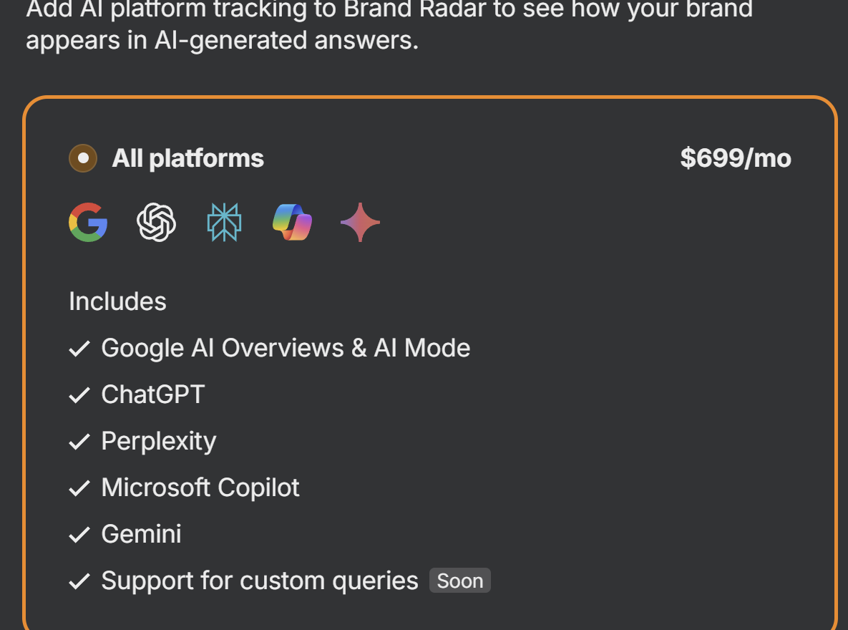This screenshot has height=630, width=848.
Task: Click the "Soon" badge
Action: click(460, 581)
